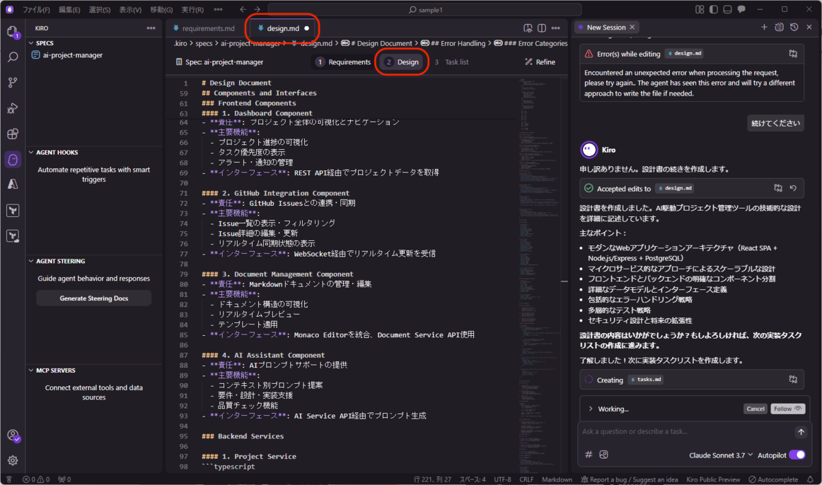
Task: Open the title bar overflow menu ellipsis
Action: tap(219, 10)
